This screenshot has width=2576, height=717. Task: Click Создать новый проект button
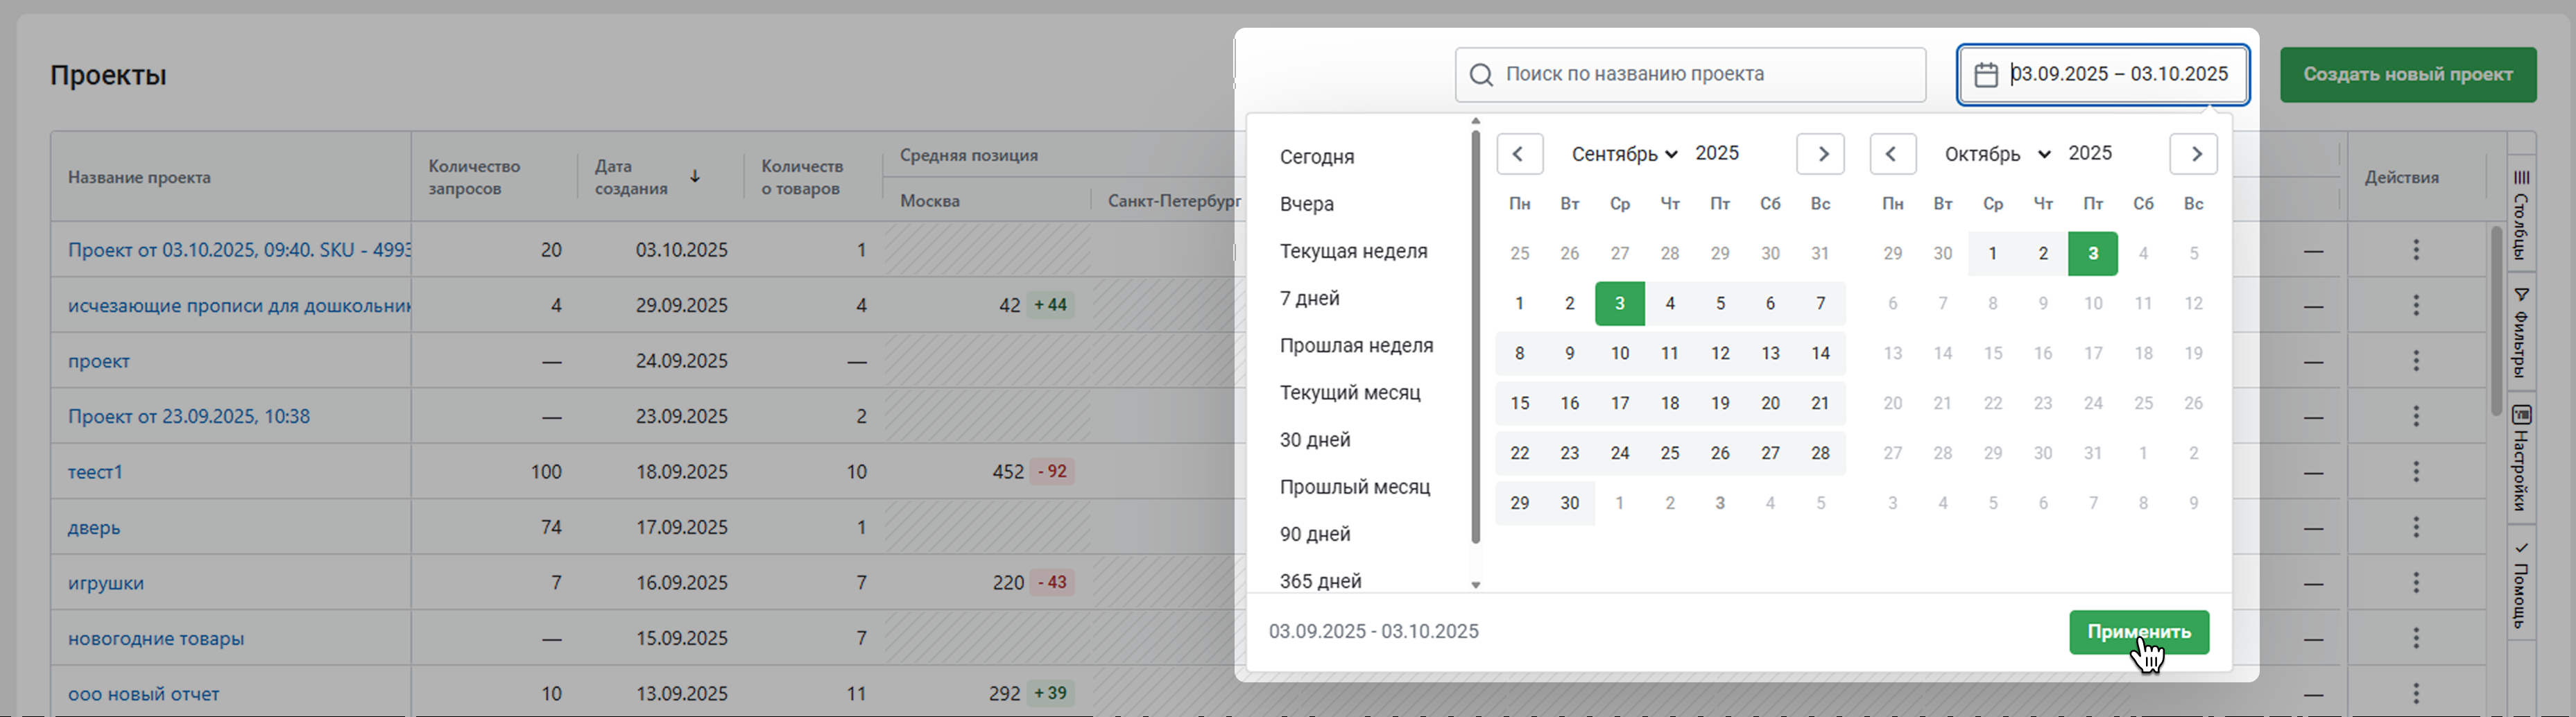point(2407,75)
